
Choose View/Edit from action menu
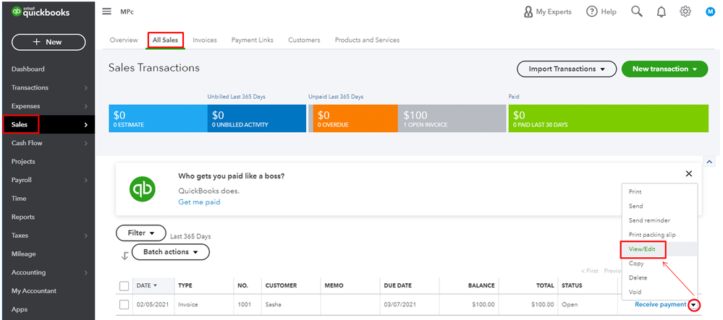click(659, 249)
